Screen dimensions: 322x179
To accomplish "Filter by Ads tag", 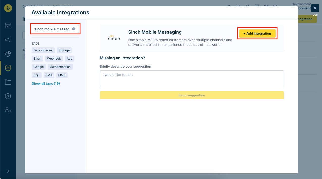I will click(x=69, y=59).
